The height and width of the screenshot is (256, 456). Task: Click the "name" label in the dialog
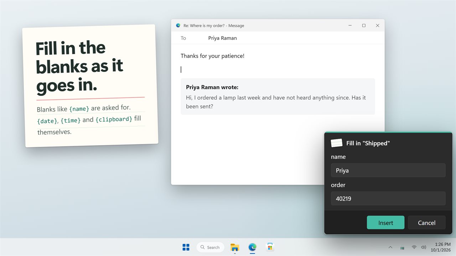[338, 157]
